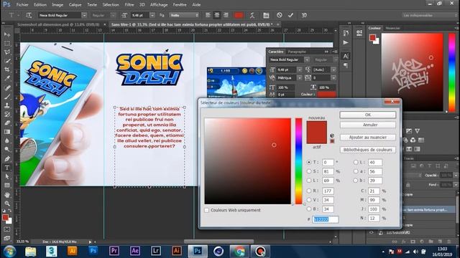
Task: Switch to the Nuancier tab
Action: click(393, 28)
